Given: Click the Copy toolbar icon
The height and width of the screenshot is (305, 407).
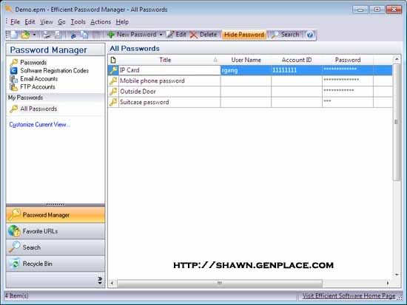Looking at the screenshot, I should point(84,35).
